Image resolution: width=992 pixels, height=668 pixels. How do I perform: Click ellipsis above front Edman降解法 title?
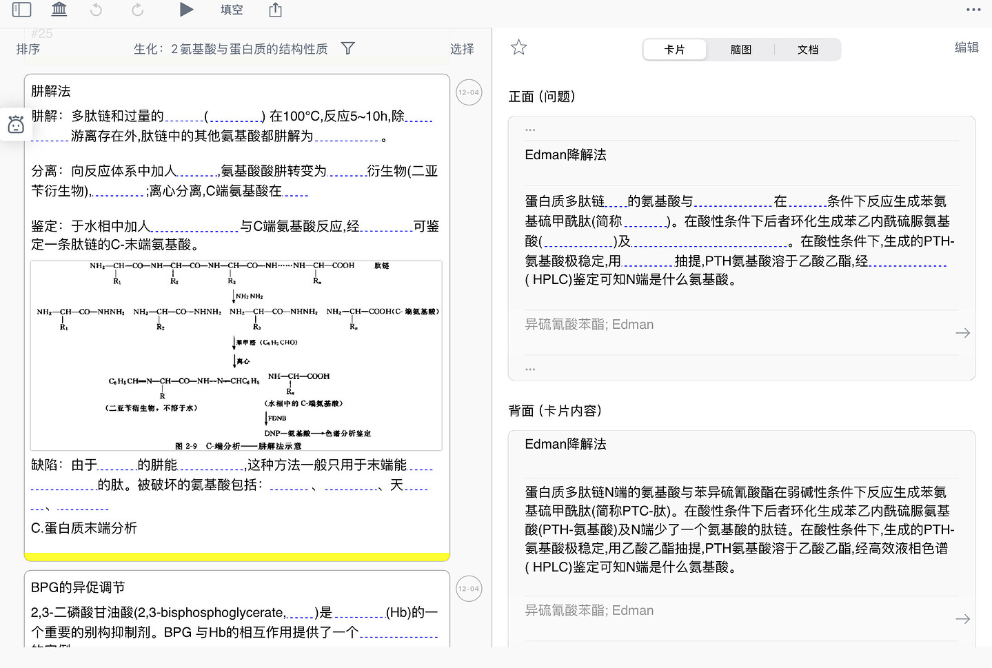530,130
